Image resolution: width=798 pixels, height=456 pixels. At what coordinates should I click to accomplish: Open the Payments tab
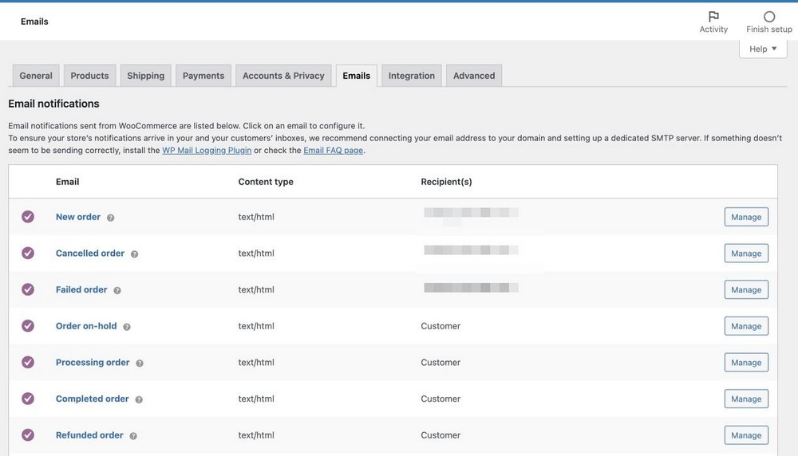[203, 76]
